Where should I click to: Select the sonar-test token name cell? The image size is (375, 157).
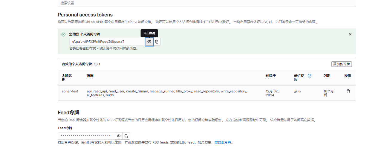click(70, 91)
